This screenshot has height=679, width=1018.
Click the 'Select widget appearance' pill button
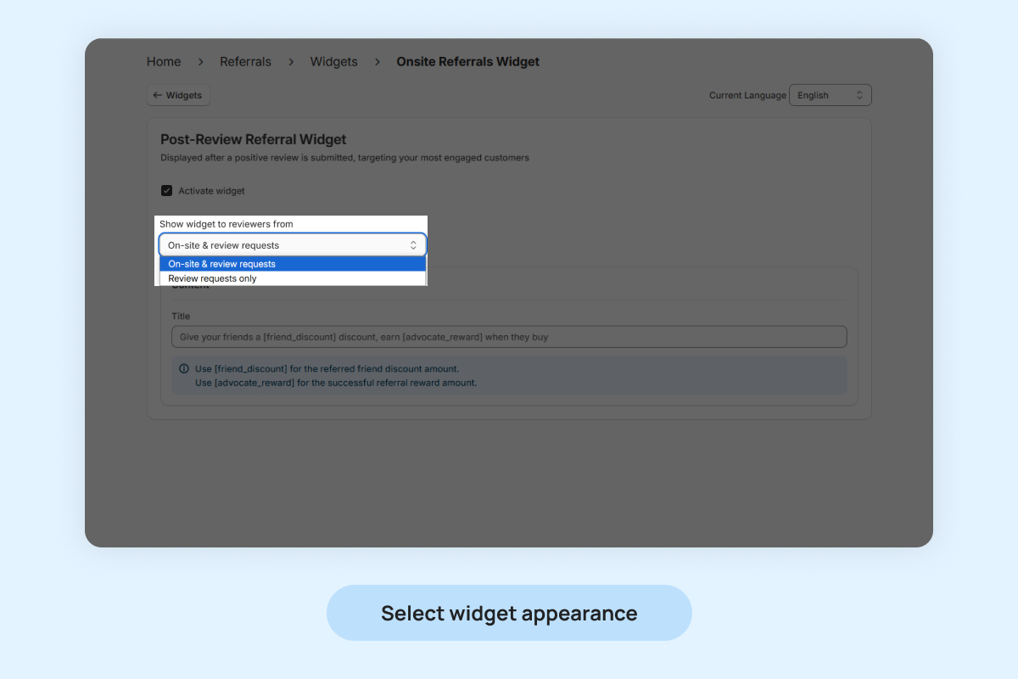coord(509,613)
